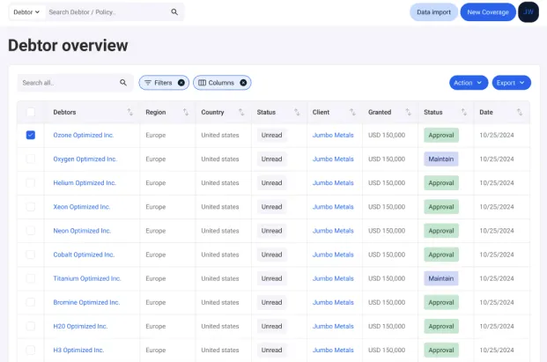
Task: Open the Export dropdown
Action: [511, 83]
